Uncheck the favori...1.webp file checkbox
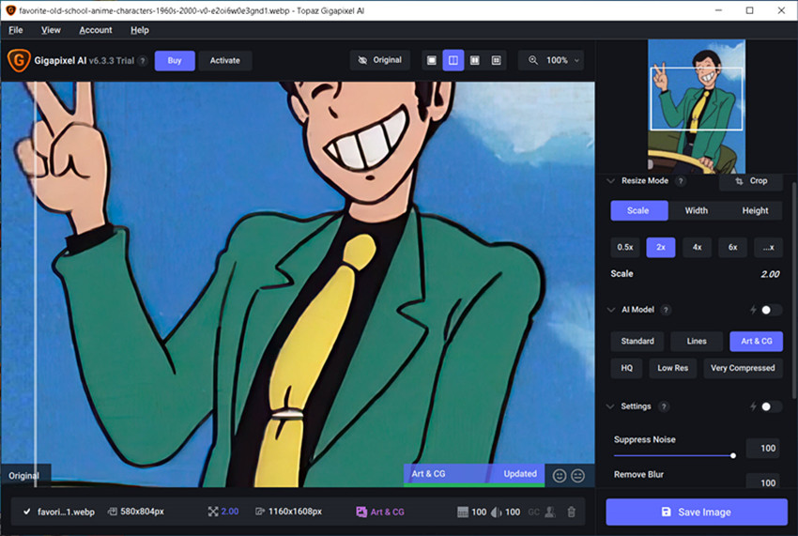Image resolution: width=798 pixels, height=536 pixels. point(26,512)
